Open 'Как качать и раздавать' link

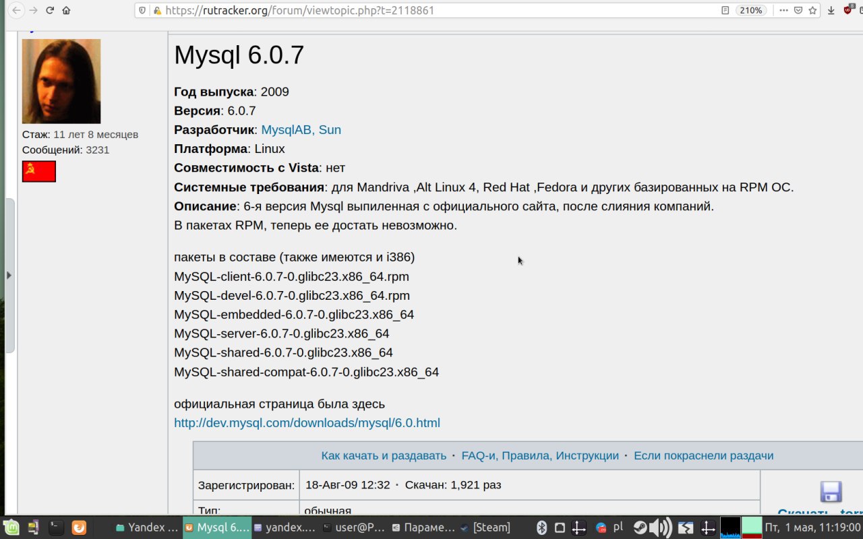(384, 455)
